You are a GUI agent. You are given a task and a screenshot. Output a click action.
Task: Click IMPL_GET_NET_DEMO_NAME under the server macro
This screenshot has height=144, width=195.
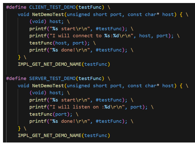pos(50,136)
